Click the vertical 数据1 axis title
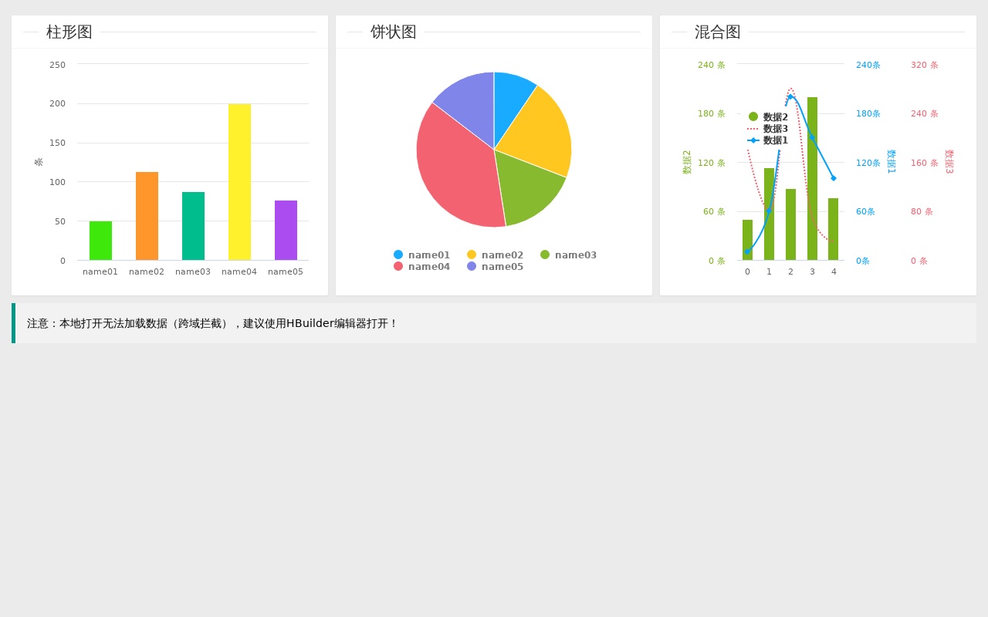This screenshot has width=988, height=617. (891, 162)
